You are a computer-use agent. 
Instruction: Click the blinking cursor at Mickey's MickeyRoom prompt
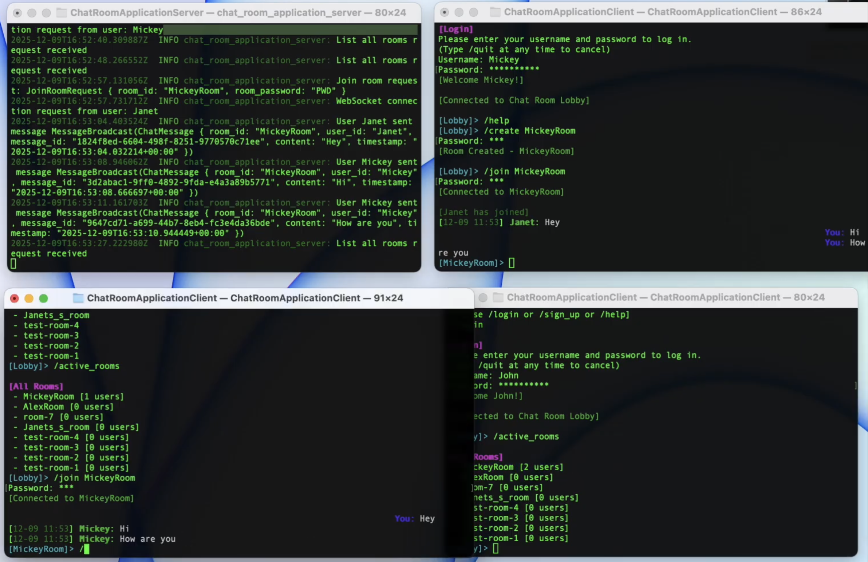click(x=512, y=262)
